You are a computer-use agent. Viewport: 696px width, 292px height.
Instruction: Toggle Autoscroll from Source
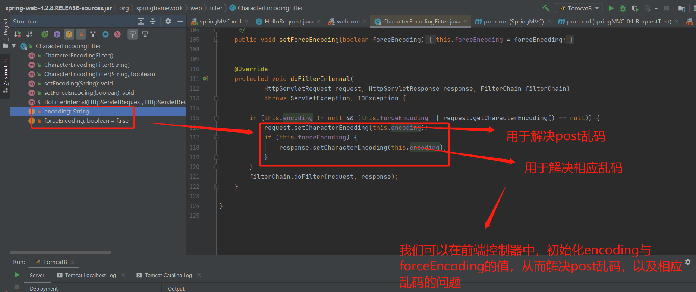pos(145,34)
